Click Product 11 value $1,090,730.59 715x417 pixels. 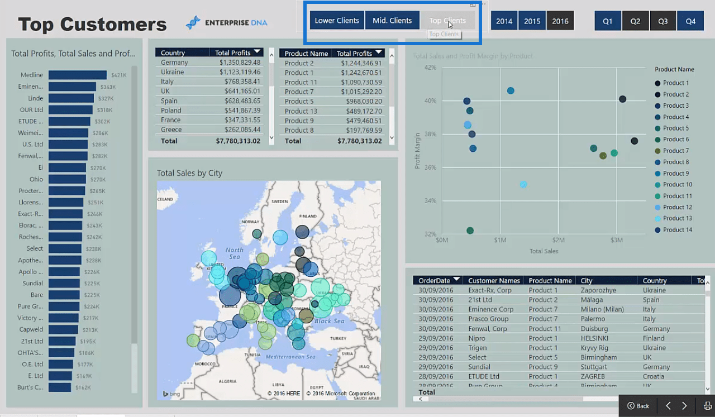pos(361,82)
